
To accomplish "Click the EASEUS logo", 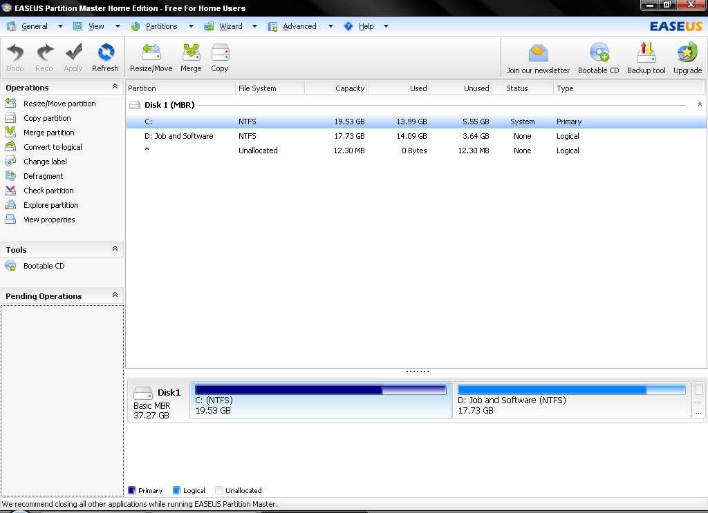I will [x=676, y=26].
